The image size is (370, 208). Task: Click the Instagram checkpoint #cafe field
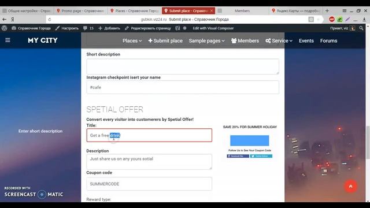click(183, 87)
